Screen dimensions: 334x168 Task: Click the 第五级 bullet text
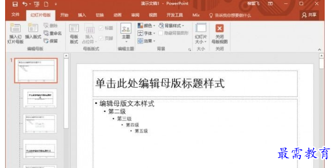click(x=141, y=131)
